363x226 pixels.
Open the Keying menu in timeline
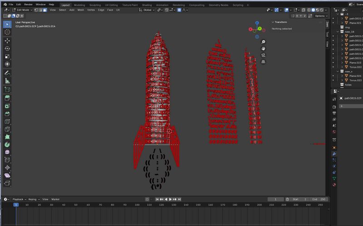(33, 199)
